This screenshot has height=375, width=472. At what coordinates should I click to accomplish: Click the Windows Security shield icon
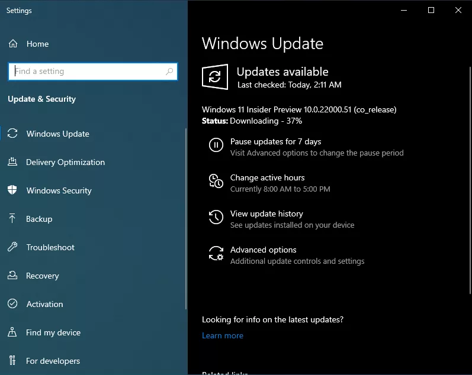12,190
